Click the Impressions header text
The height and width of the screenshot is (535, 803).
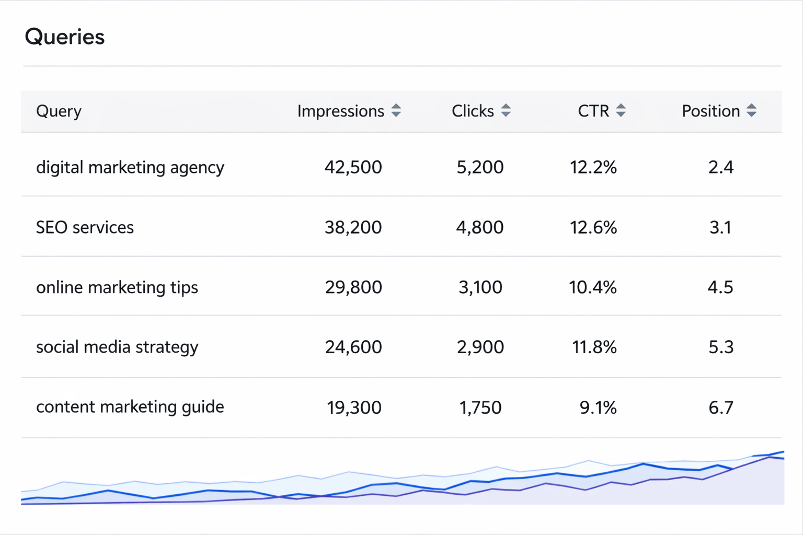click(340, 111)
